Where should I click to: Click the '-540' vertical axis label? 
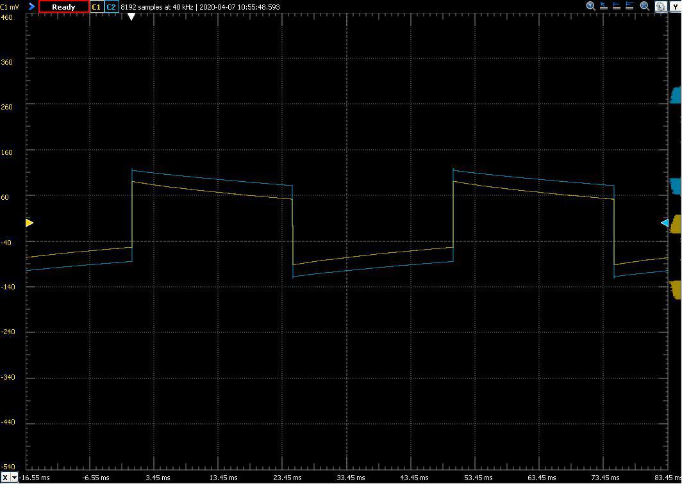[8, 467]
